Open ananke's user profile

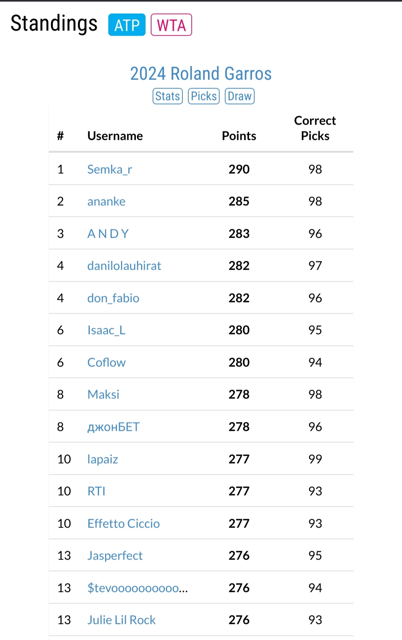[106, 201]
